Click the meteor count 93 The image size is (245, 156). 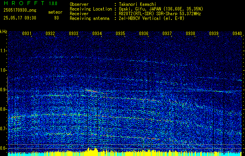coord(56,18)
